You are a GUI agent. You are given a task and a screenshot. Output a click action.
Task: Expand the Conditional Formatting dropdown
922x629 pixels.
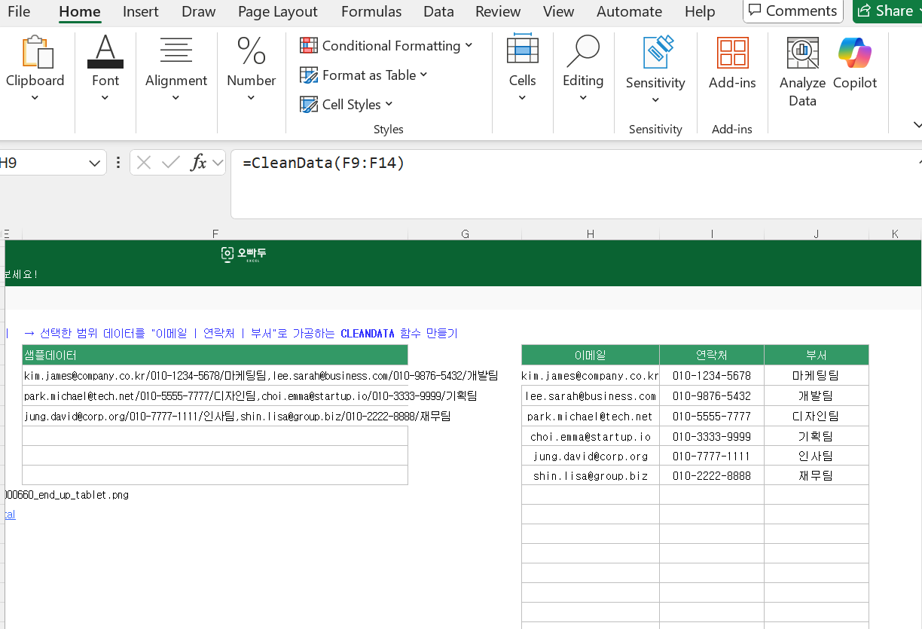pos(469,46)
